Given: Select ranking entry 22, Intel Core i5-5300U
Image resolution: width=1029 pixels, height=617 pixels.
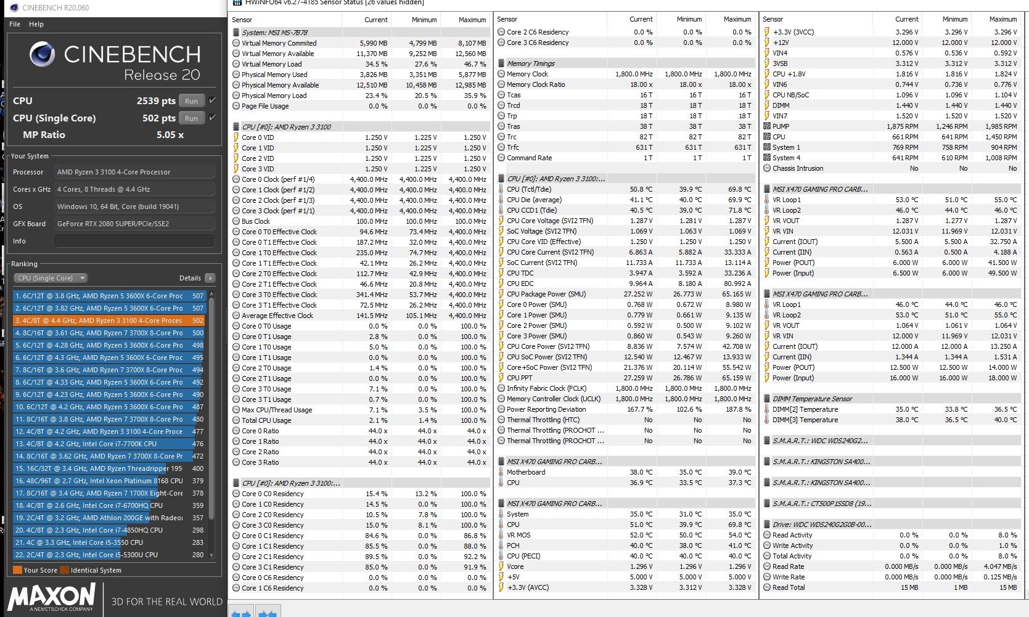Looking at the screenshot, I should pyautogui.click(x=109, y=555).
